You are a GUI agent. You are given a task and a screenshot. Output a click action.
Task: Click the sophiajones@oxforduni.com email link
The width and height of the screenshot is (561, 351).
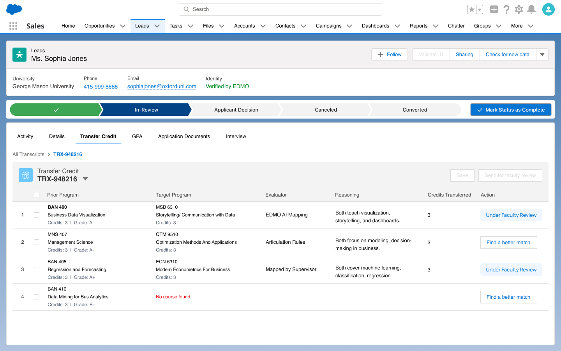tap(162, 87)
